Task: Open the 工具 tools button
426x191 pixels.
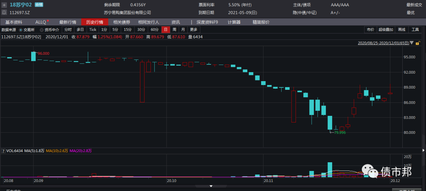Action: [415, 30]
